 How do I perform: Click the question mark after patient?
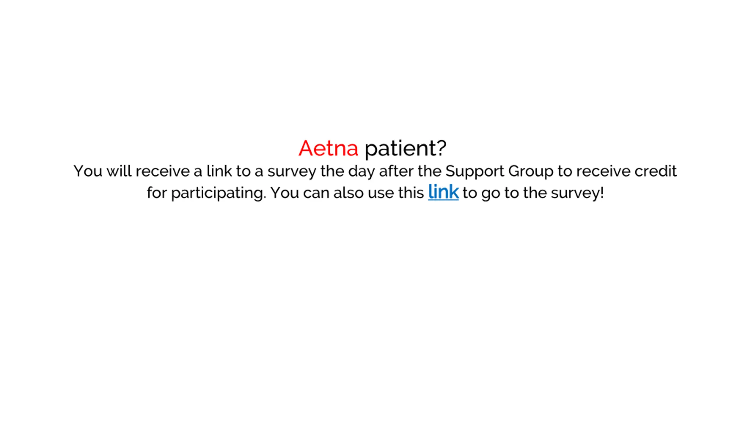point(442,148)
